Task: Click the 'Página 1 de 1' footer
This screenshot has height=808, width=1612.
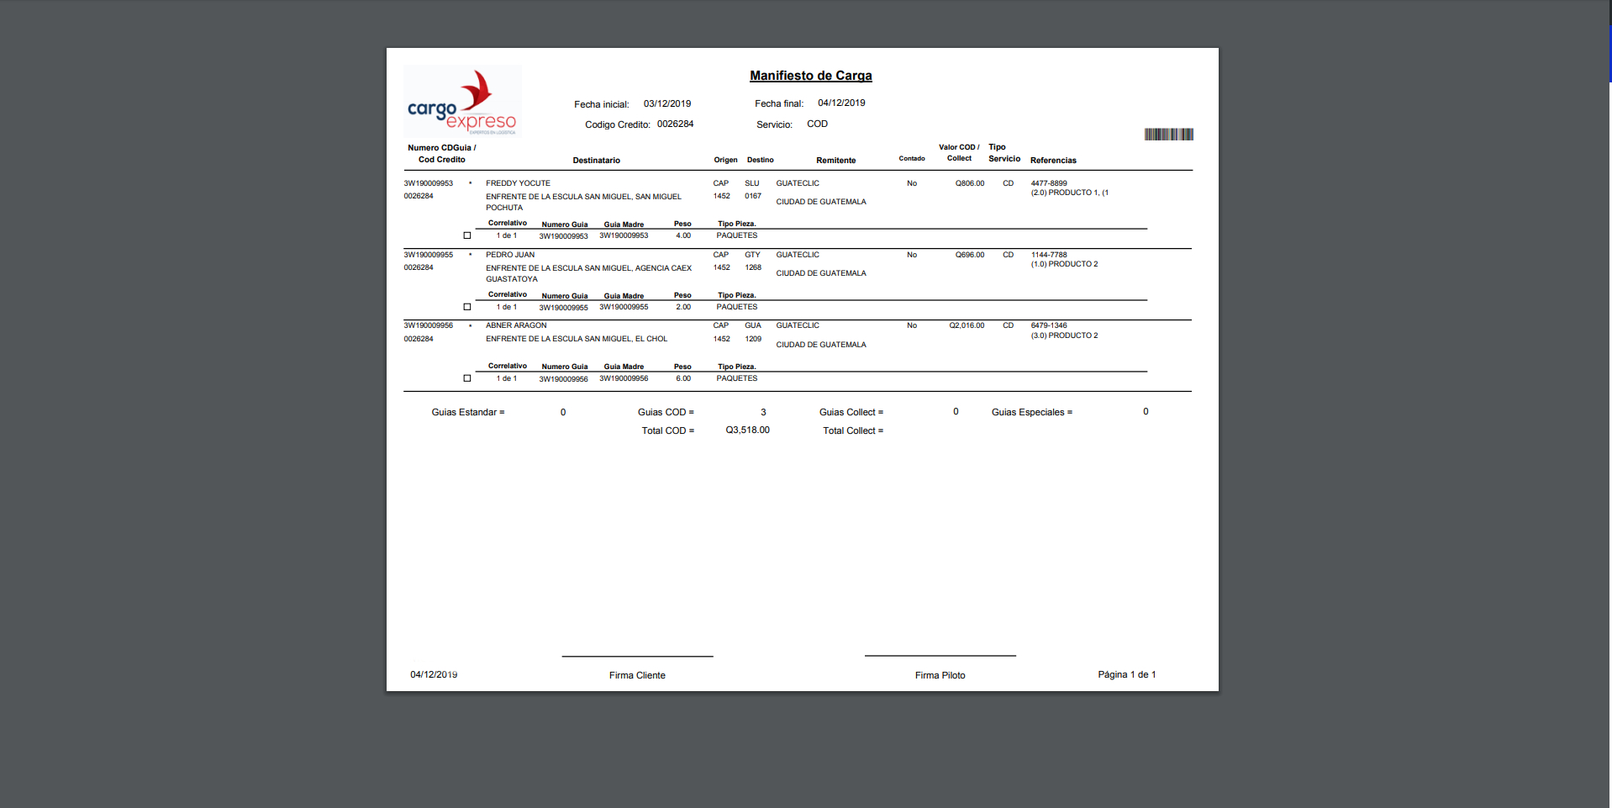Action: pos(1127,674)
